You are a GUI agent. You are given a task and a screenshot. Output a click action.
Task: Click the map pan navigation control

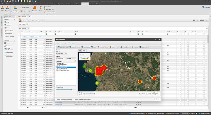[81, 94]
